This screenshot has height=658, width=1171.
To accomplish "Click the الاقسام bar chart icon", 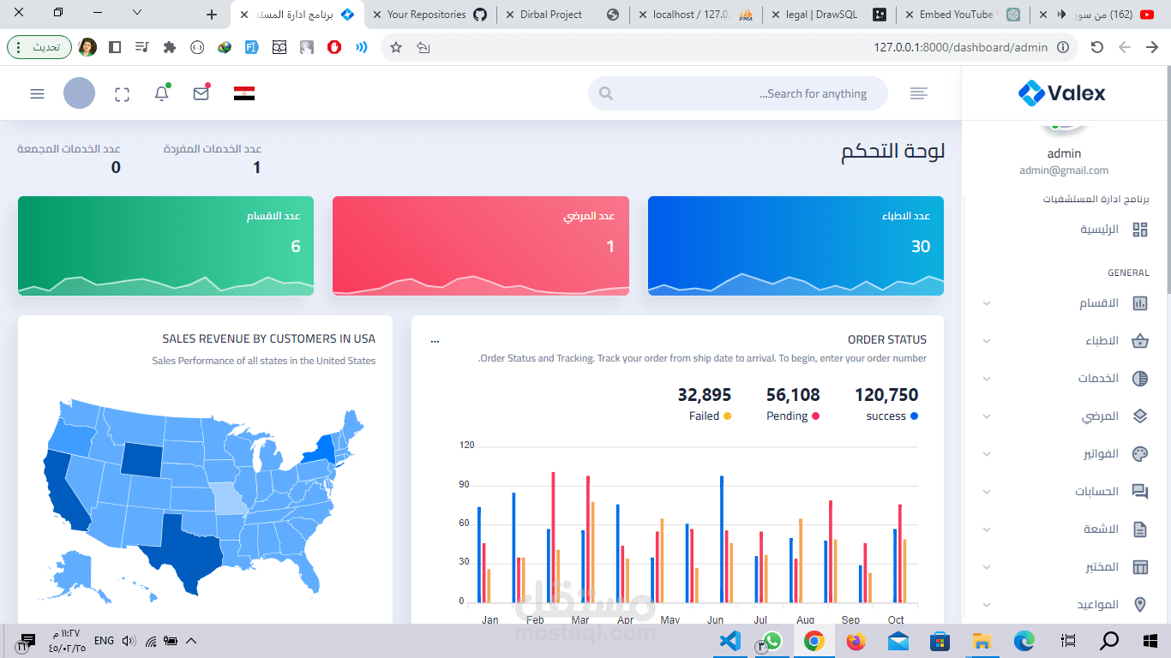I will (x=1140, y=303).
